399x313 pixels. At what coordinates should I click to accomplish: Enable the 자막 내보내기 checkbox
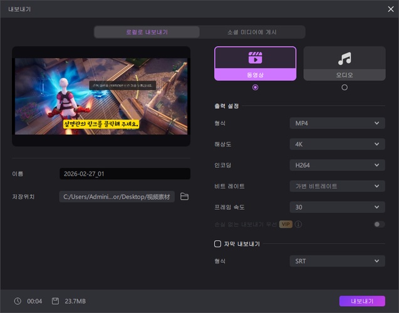[x=217, y=244]
